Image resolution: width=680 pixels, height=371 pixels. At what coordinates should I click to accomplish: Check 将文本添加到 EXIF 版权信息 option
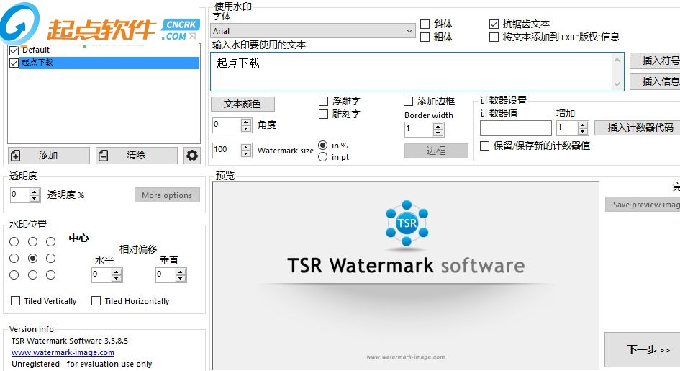tap(494, 37)
